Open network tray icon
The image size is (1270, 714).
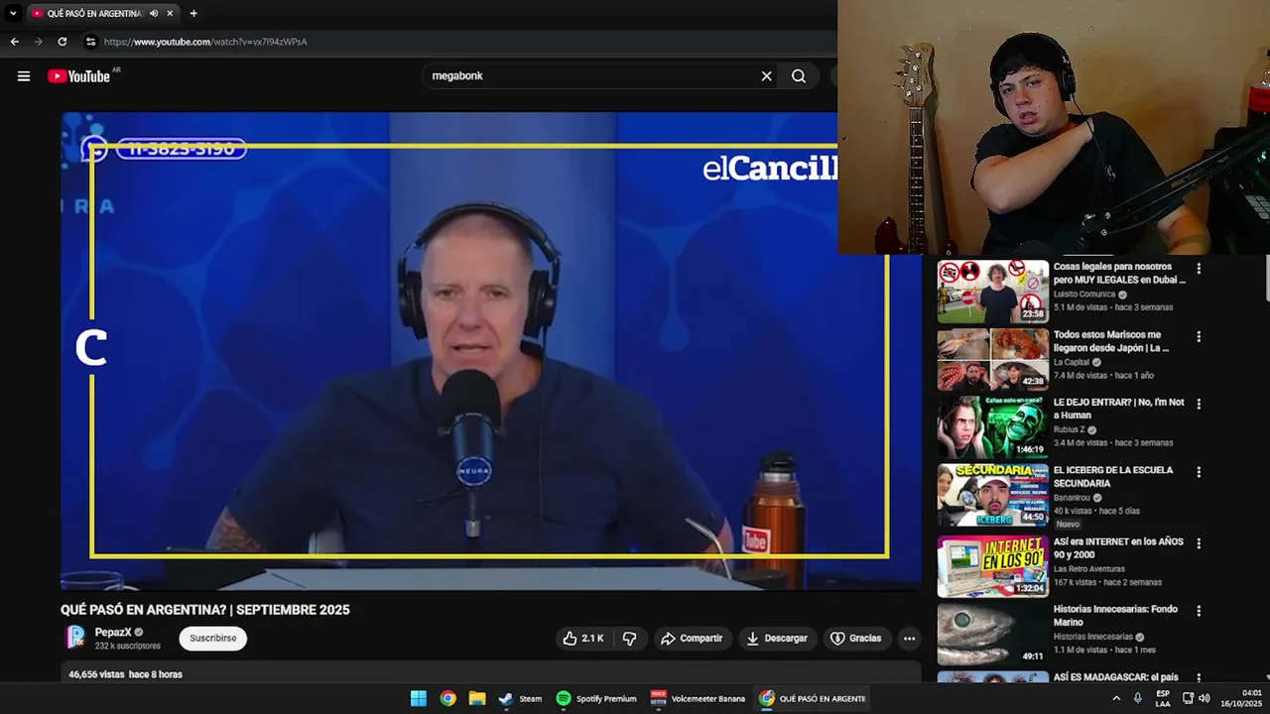tap(1188, 698)
